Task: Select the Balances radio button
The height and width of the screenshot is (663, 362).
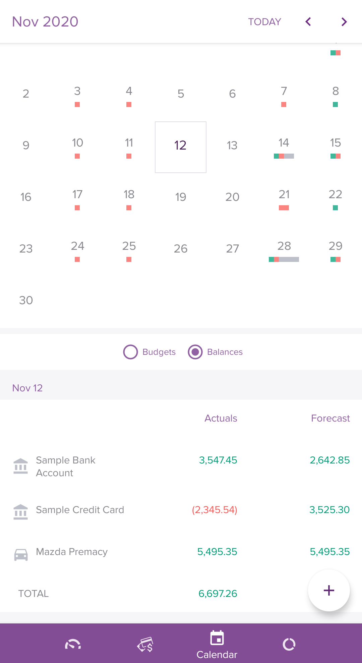Action: [195, 352]
